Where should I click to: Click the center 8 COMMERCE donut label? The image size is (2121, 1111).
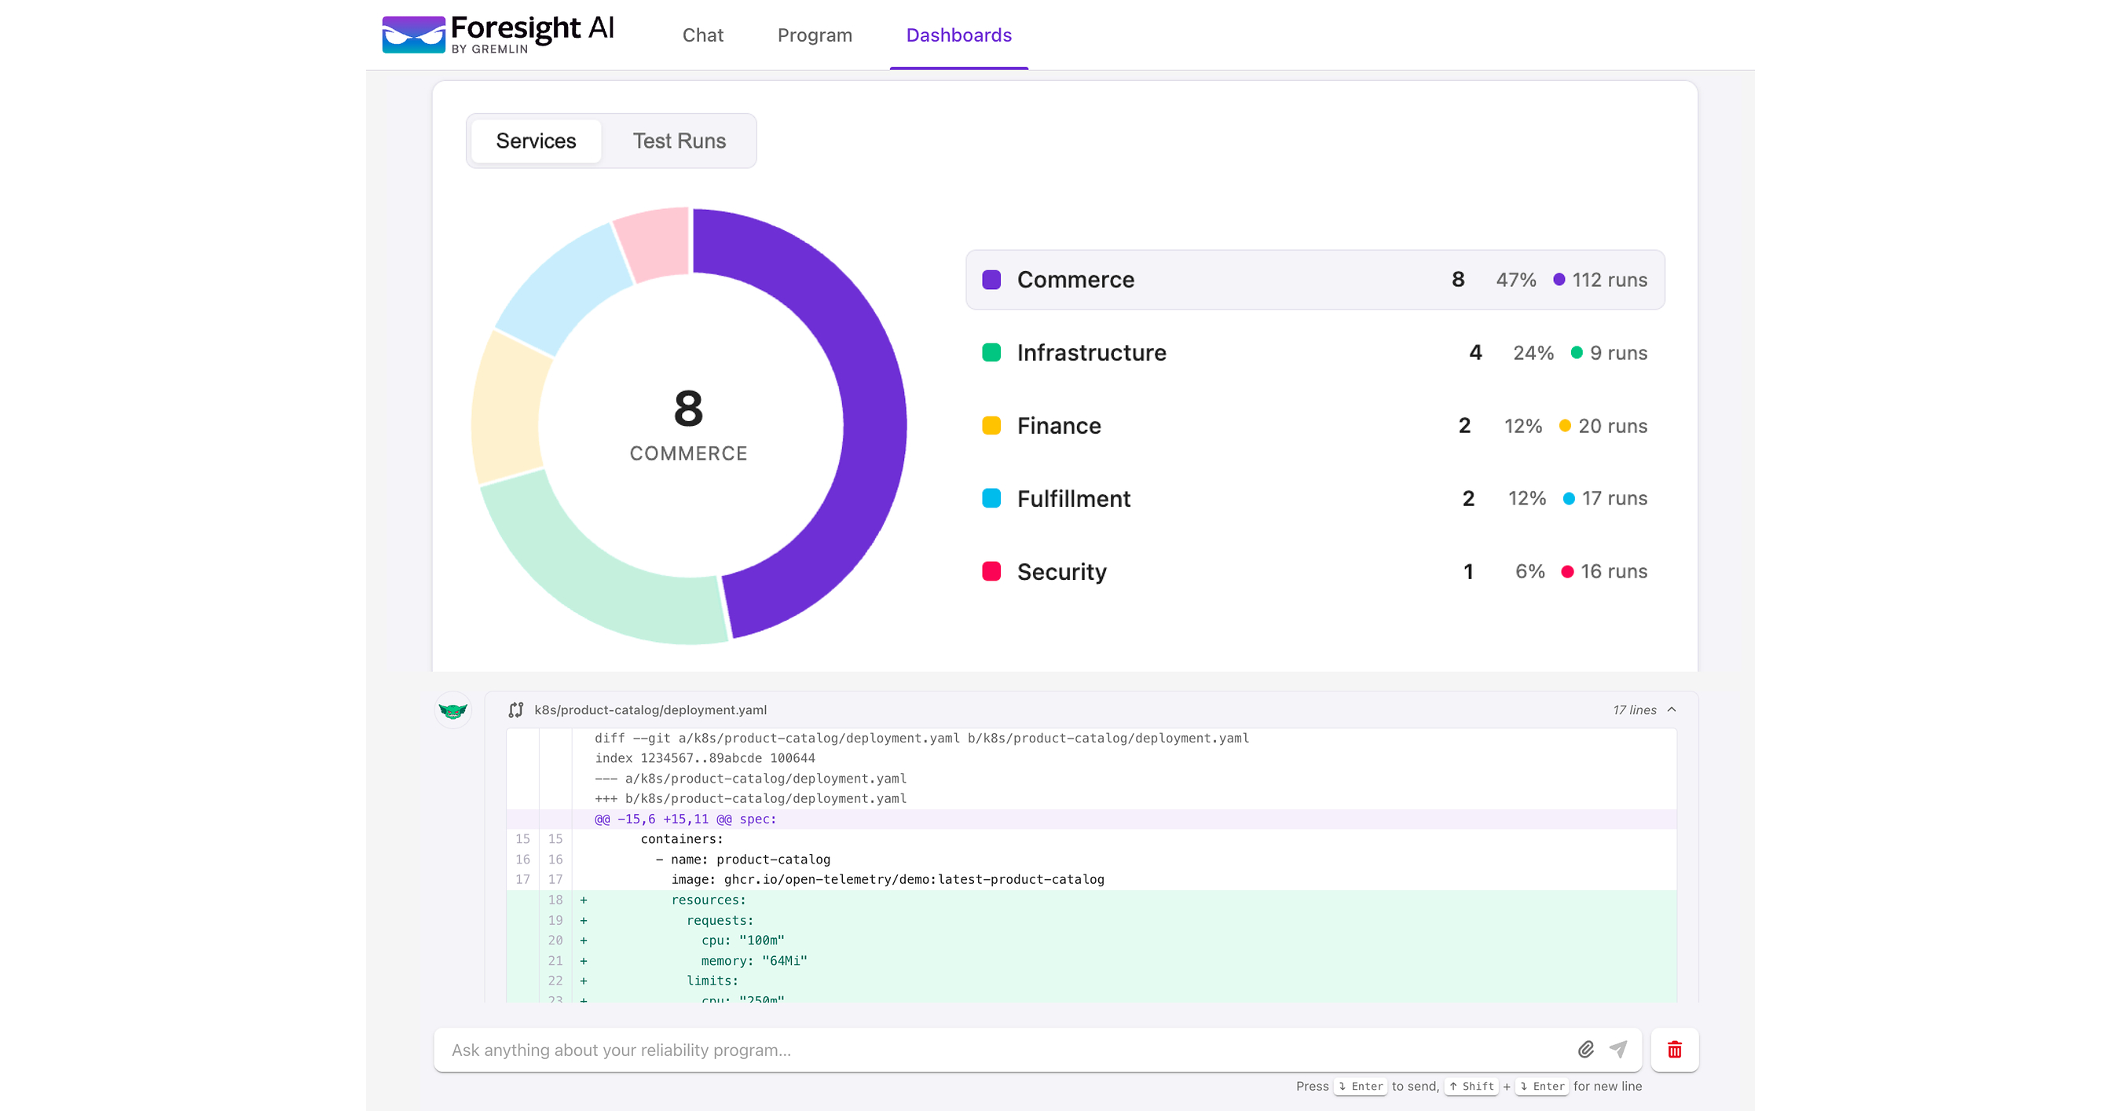(688, 426)
